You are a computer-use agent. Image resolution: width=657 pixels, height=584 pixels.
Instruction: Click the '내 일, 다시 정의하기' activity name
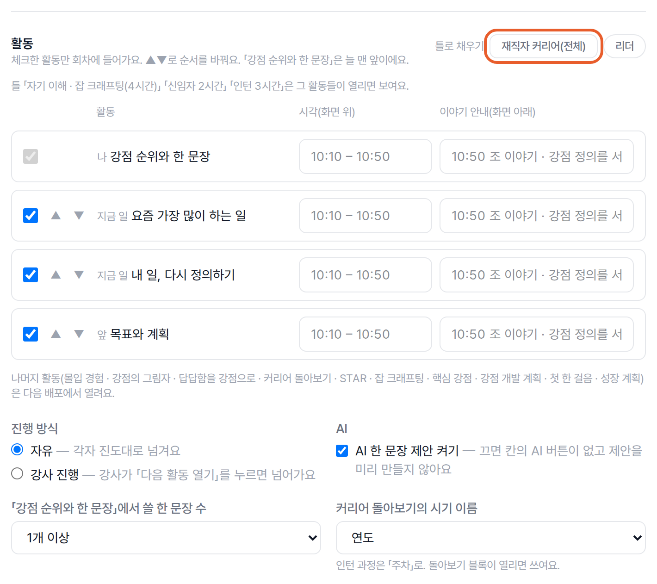coord(183,275)
